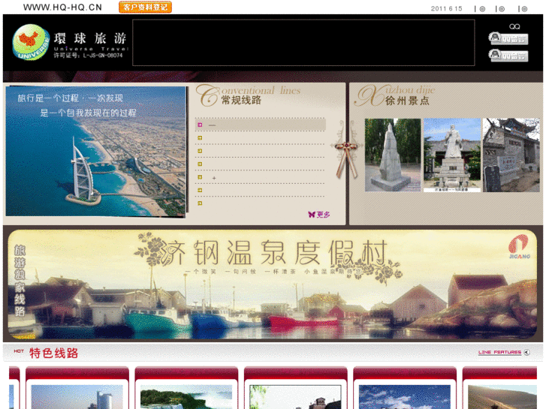The image size is (546, 409).
Task: Click the JIGANG logo on the banner
Action: (x=519, y=247)
